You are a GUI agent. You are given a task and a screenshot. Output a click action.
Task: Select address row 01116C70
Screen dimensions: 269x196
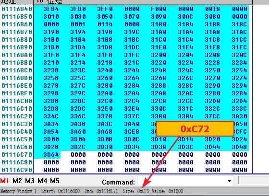pos(17,155)
